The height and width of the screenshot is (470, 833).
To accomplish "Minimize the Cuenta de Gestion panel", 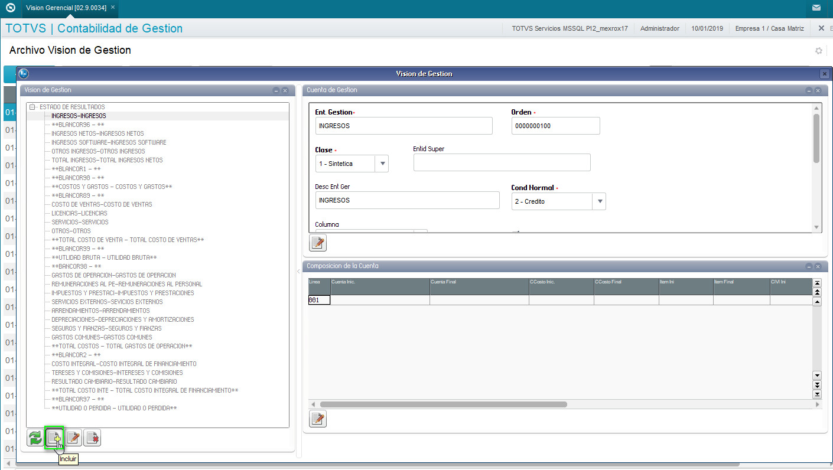I will (809, 90).
